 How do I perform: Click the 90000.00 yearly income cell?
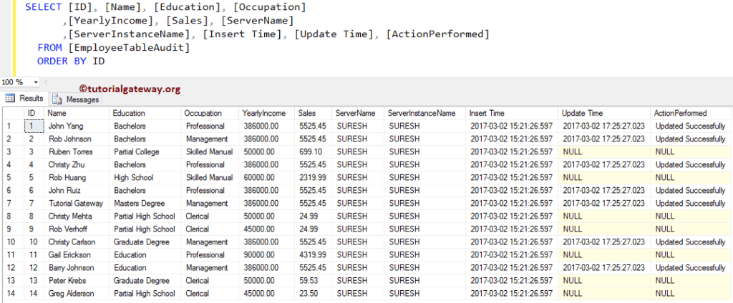coord(267,255)
